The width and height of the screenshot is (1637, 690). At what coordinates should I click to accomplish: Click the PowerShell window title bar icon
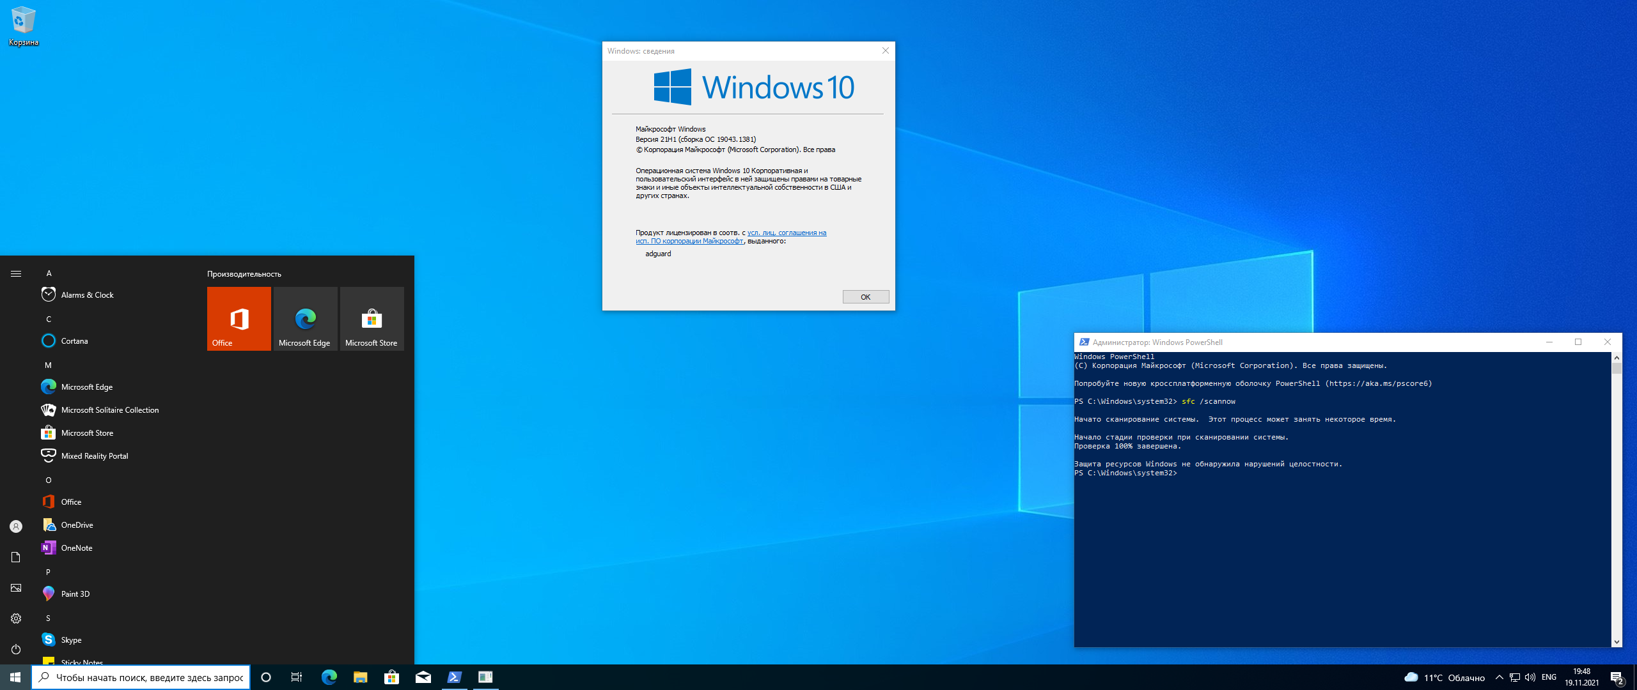(1084, 342)
